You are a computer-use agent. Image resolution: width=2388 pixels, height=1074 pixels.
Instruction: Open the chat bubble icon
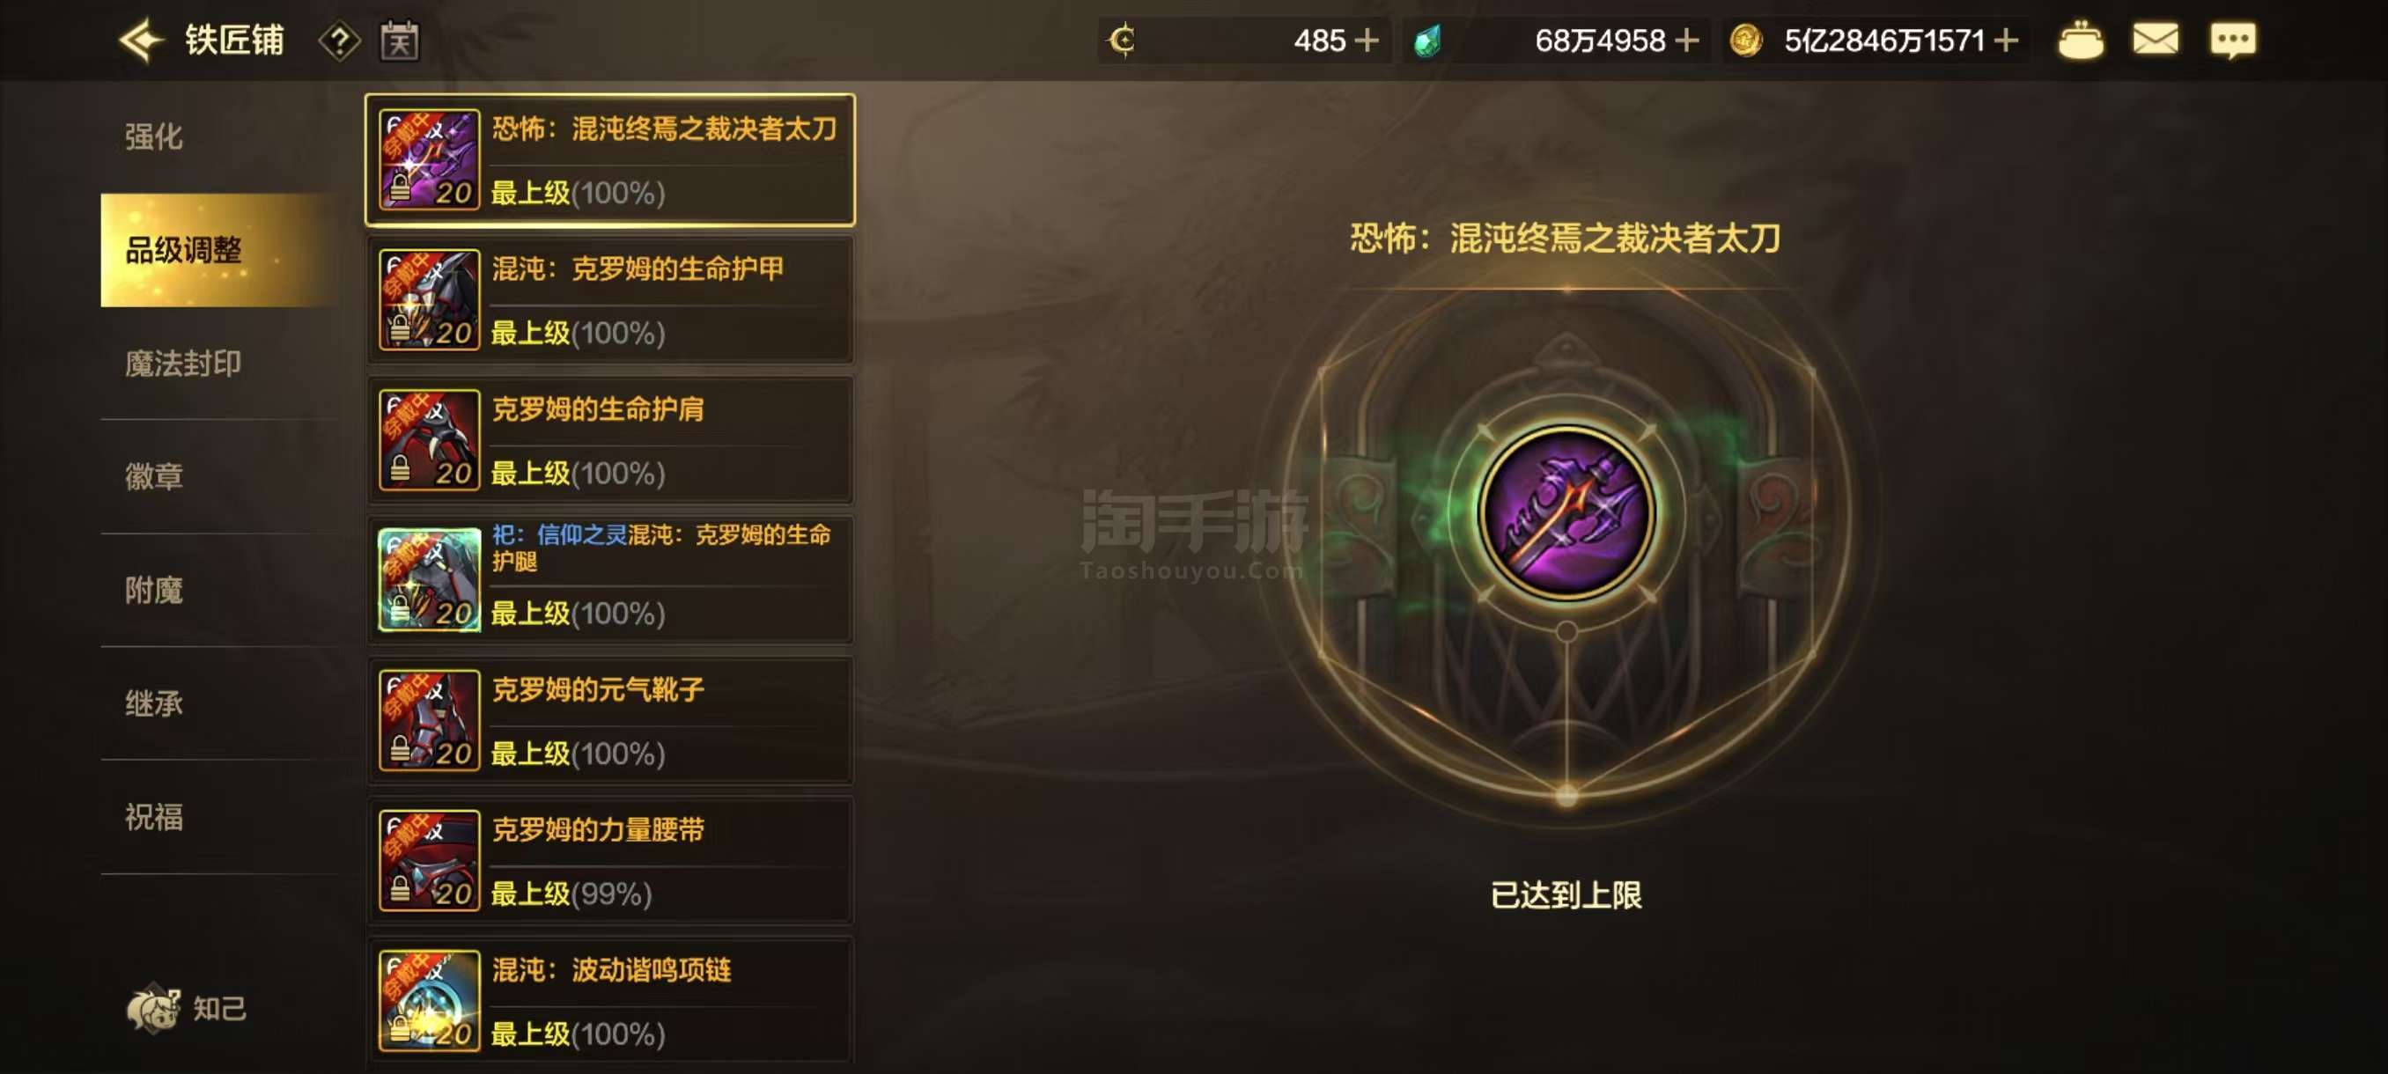point(2233,40)
